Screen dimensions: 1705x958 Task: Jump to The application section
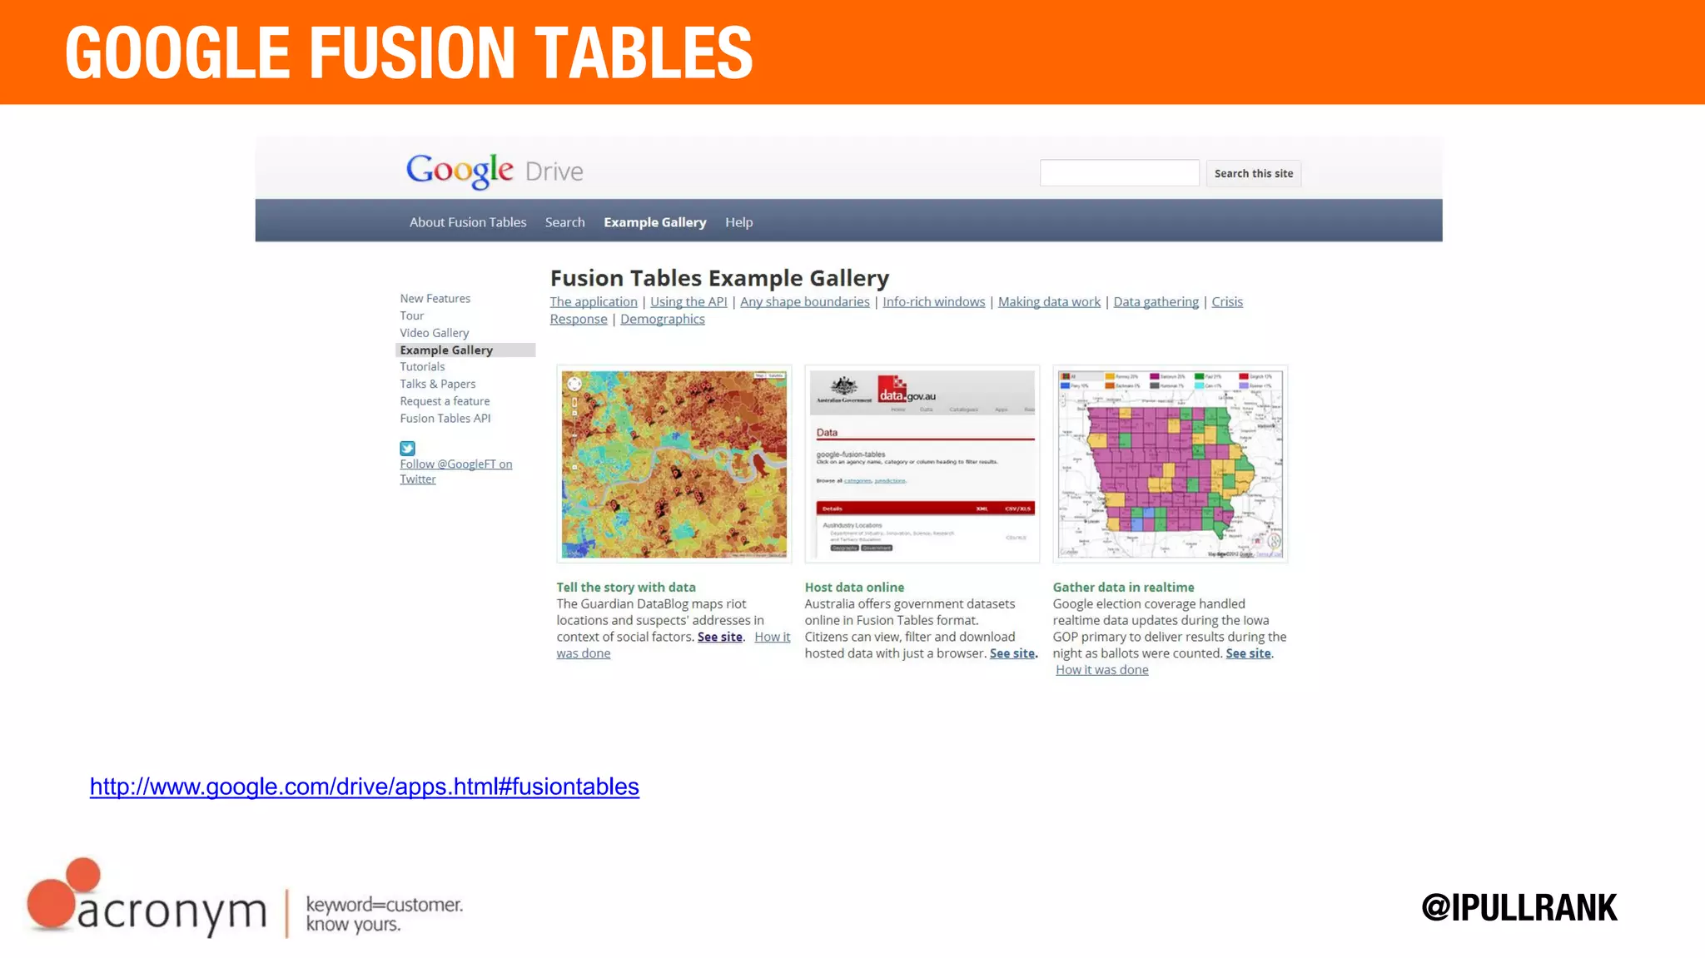click(x=594, y=302)
